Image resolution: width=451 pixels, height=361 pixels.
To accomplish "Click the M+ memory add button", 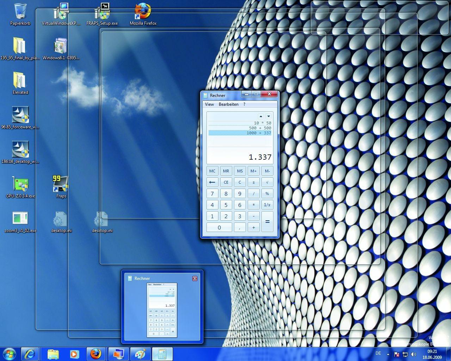I will point(253,171).
